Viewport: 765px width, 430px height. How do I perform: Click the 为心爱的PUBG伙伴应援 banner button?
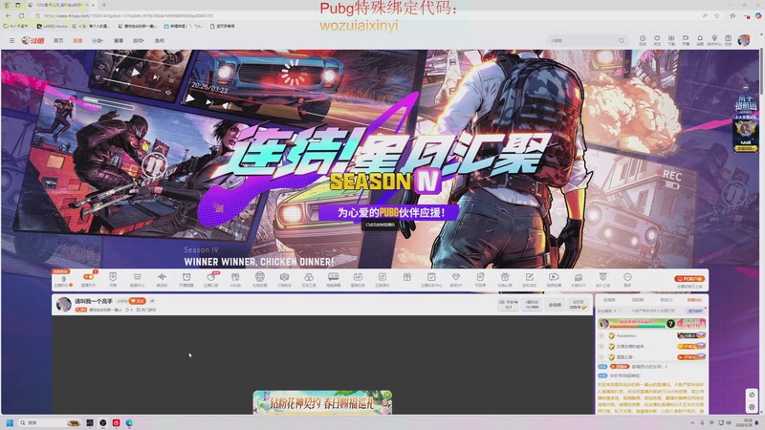[x=389, y=212]
